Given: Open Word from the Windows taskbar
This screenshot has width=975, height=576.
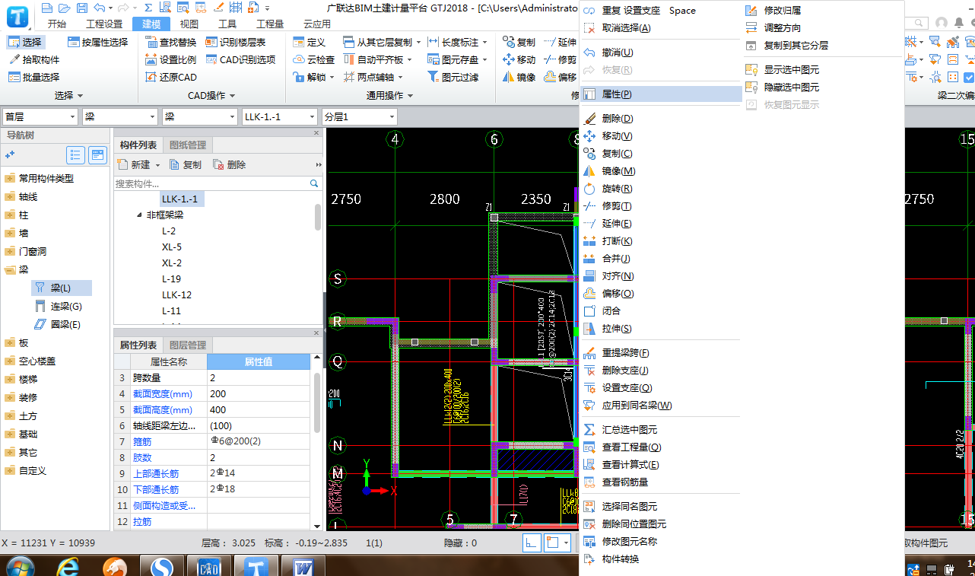Looking at the screenshot, I should coord(303,568).
